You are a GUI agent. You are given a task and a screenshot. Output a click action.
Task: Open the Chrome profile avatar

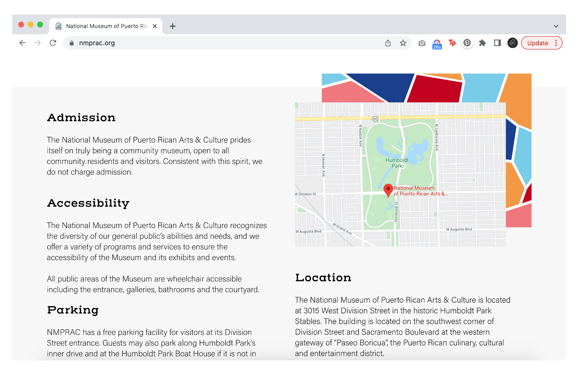(513, 43)
